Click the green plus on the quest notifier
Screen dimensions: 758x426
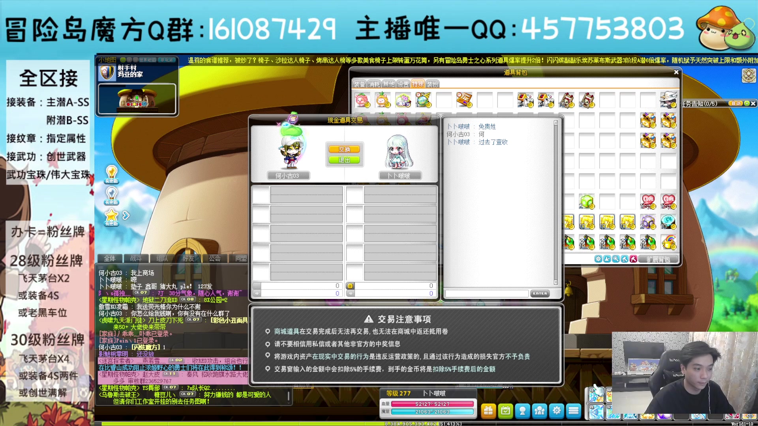747,103
